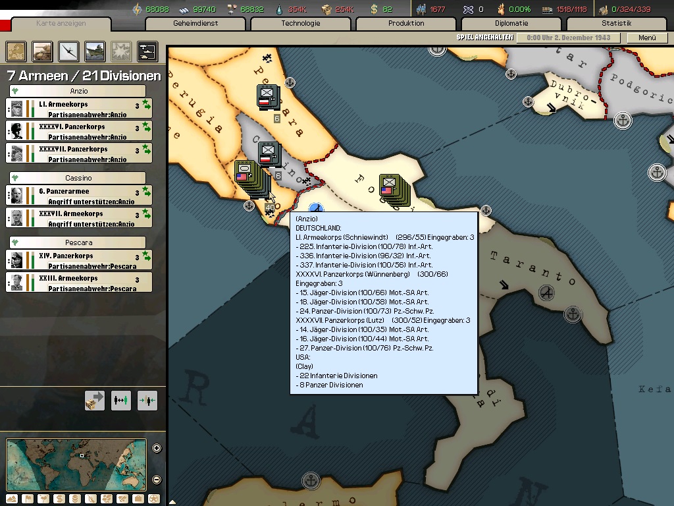Screen dimensions: 674x506
Task: Click the order arrow on XIV. Panzerkorps row
Action: 147,256
